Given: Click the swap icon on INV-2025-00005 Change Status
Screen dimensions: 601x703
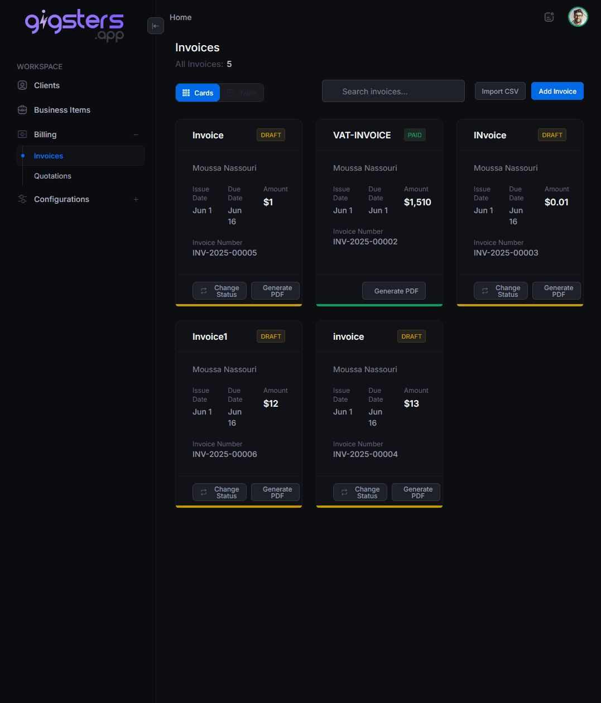Looking at the screenshot, I should 204,291.
